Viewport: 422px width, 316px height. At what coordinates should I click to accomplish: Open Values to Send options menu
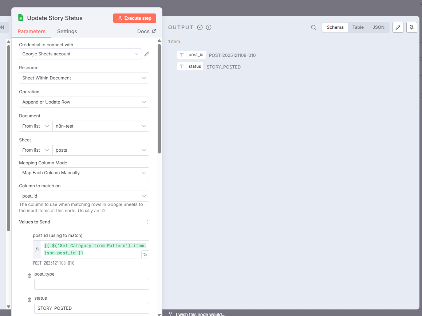[147, 222]
